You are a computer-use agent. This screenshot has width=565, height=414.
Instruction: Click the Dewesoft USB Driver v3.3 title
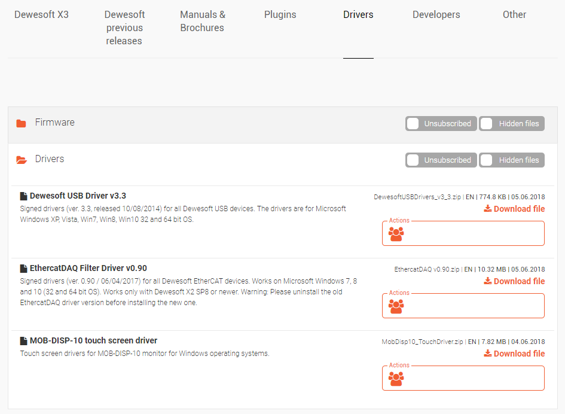tap(78, 196)
